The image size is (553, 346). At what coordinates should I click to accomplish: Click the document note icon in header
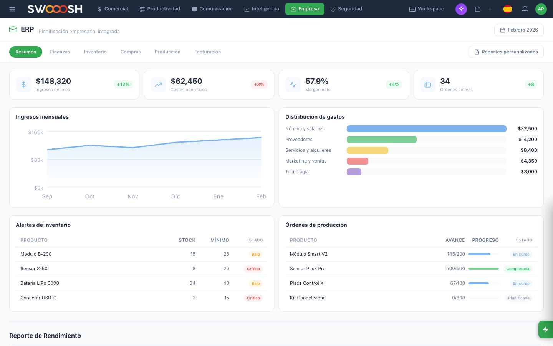[x=478, y=9]
